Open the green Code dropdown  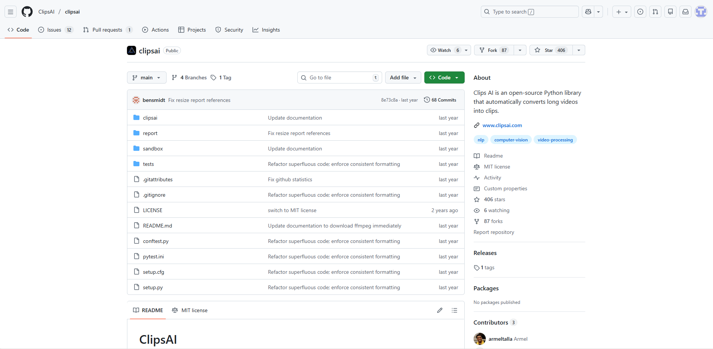point(444,77)
